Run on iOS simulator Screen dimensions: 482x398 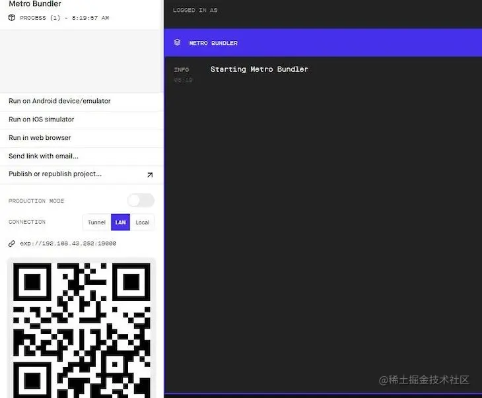coord(81,119)
